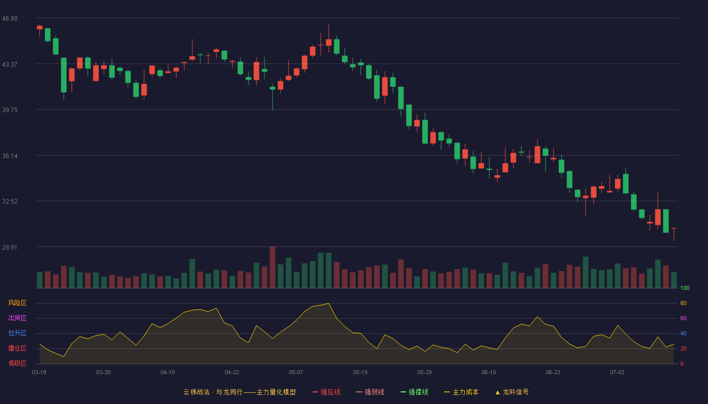The height and width of the screenshot is (404, 708).
Task: Toggle the 强压线 legend item
Action: [326, 392]
